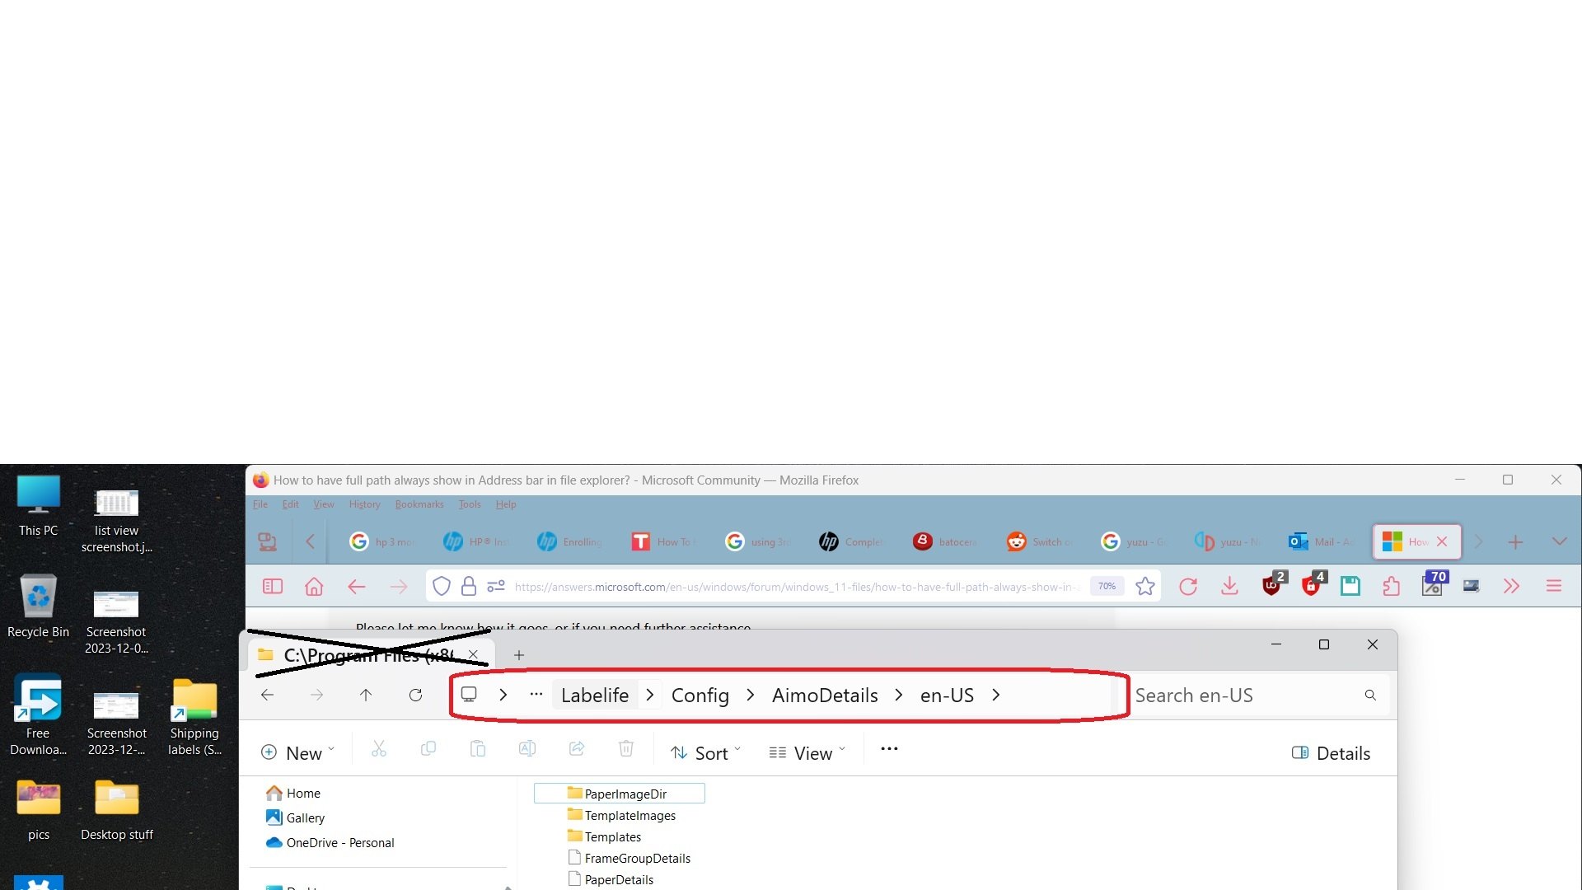This screenshot has width=1582, height=890.
Task: Click inside the Search en-US box
Action: 1236,695
